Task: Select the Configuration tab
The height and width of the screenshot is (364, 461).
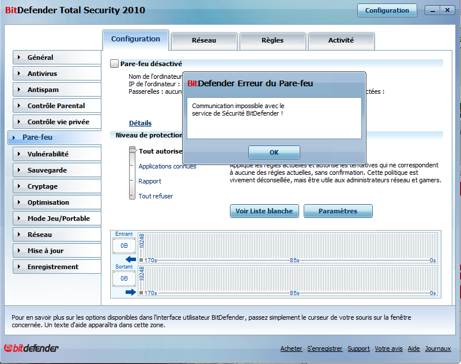Action: (x=135, y=39)
